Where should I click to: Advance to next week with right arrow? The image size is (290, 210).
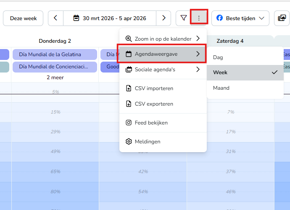click(163, 18)
